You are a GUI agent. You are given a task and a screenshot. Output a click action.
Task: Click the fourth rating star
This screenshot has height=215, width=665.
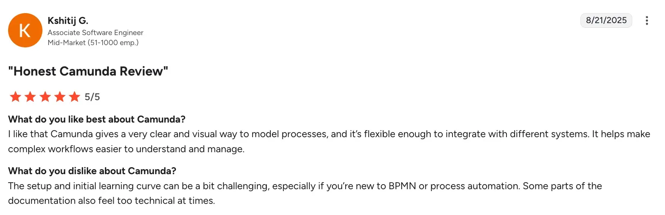(x=60, y=97)
